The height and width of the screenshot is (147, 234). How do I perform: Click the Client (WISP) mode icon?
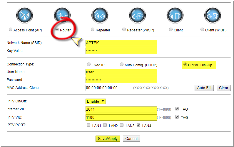coord(213,15)
